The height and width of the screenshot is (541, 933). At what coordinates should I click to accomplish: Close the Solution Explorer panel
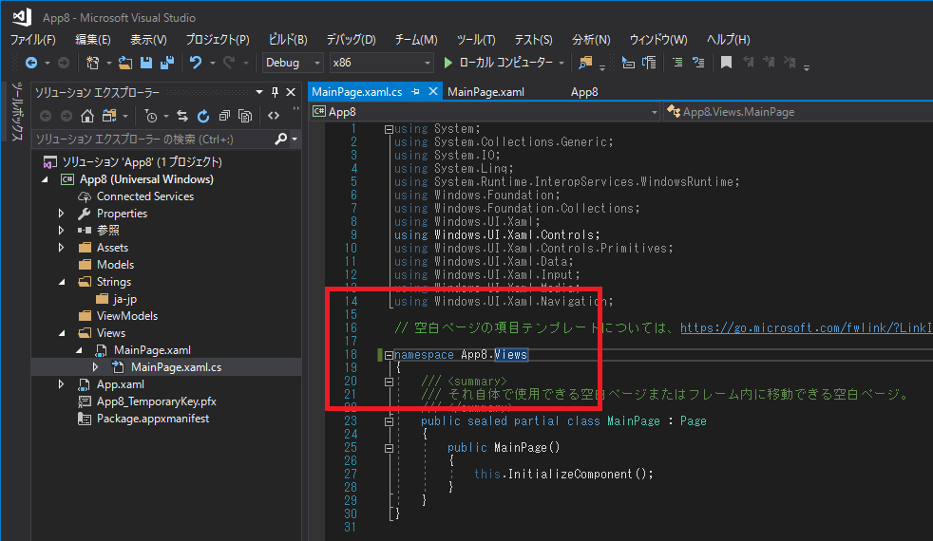click(x=291, y=92)
